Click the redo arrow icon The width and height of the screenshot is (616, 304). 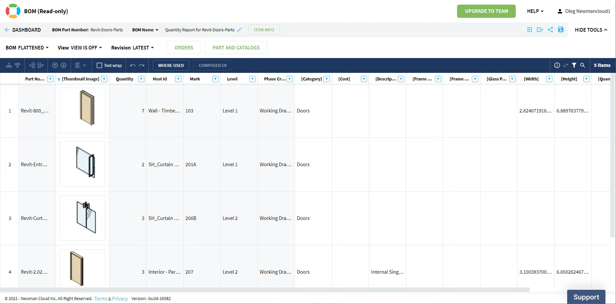click(x=141, y=65)
